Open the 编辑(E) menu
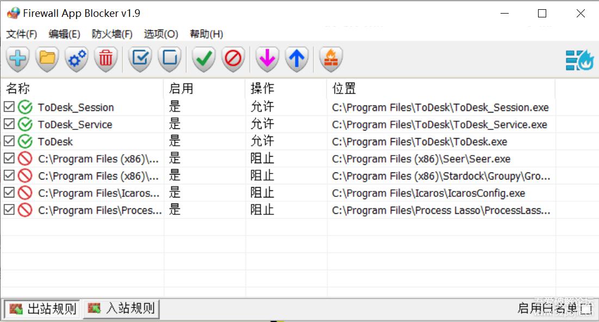Image resolution: width=599 pixels, height=322 pixels. coord(64,34)
